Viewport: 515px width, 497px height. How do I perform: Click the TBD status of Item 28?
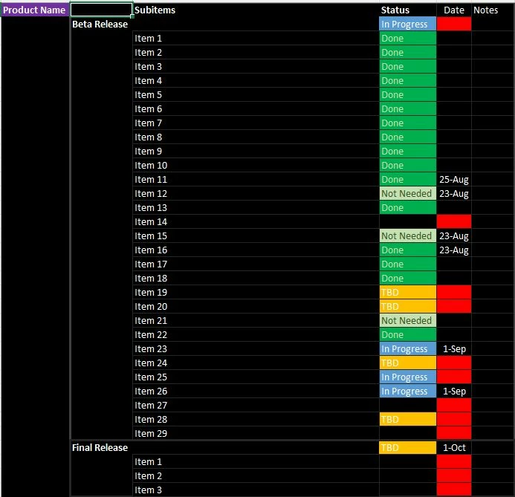[x=407, y=420]
